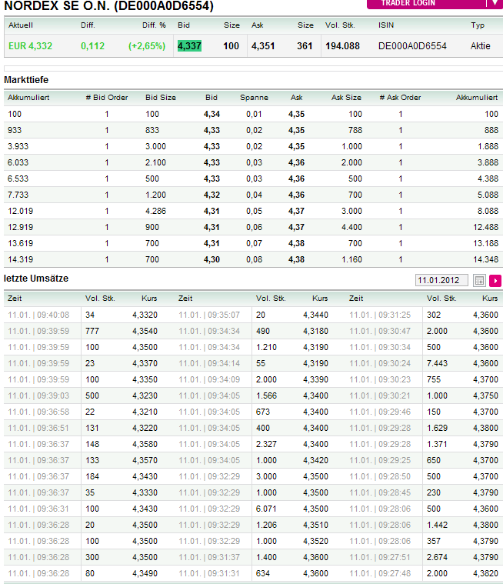Click the letzte Umsätze section heading
Image resolution: width=503 pixels, height=584 pixels.
click(36, 279)
